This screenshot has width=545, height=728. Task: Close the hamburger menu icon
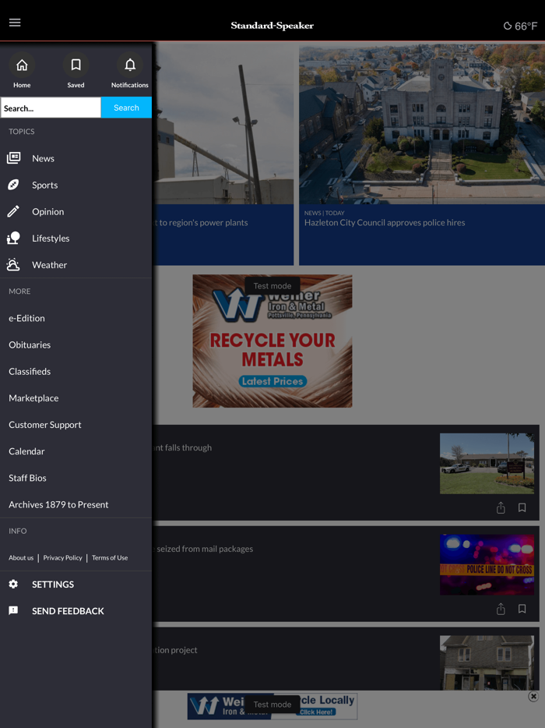pos(15,23)
